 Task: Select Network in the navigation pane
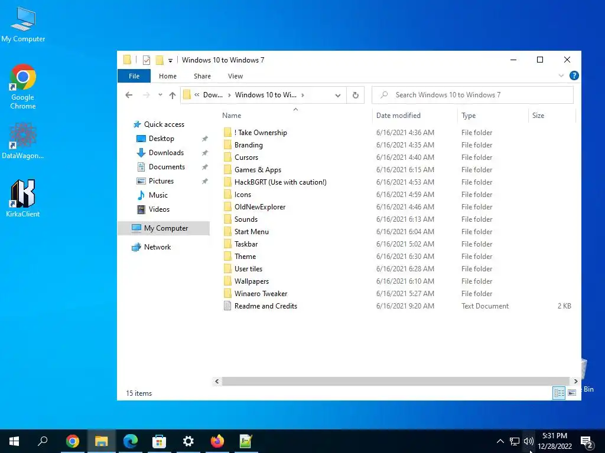point(151,247)
